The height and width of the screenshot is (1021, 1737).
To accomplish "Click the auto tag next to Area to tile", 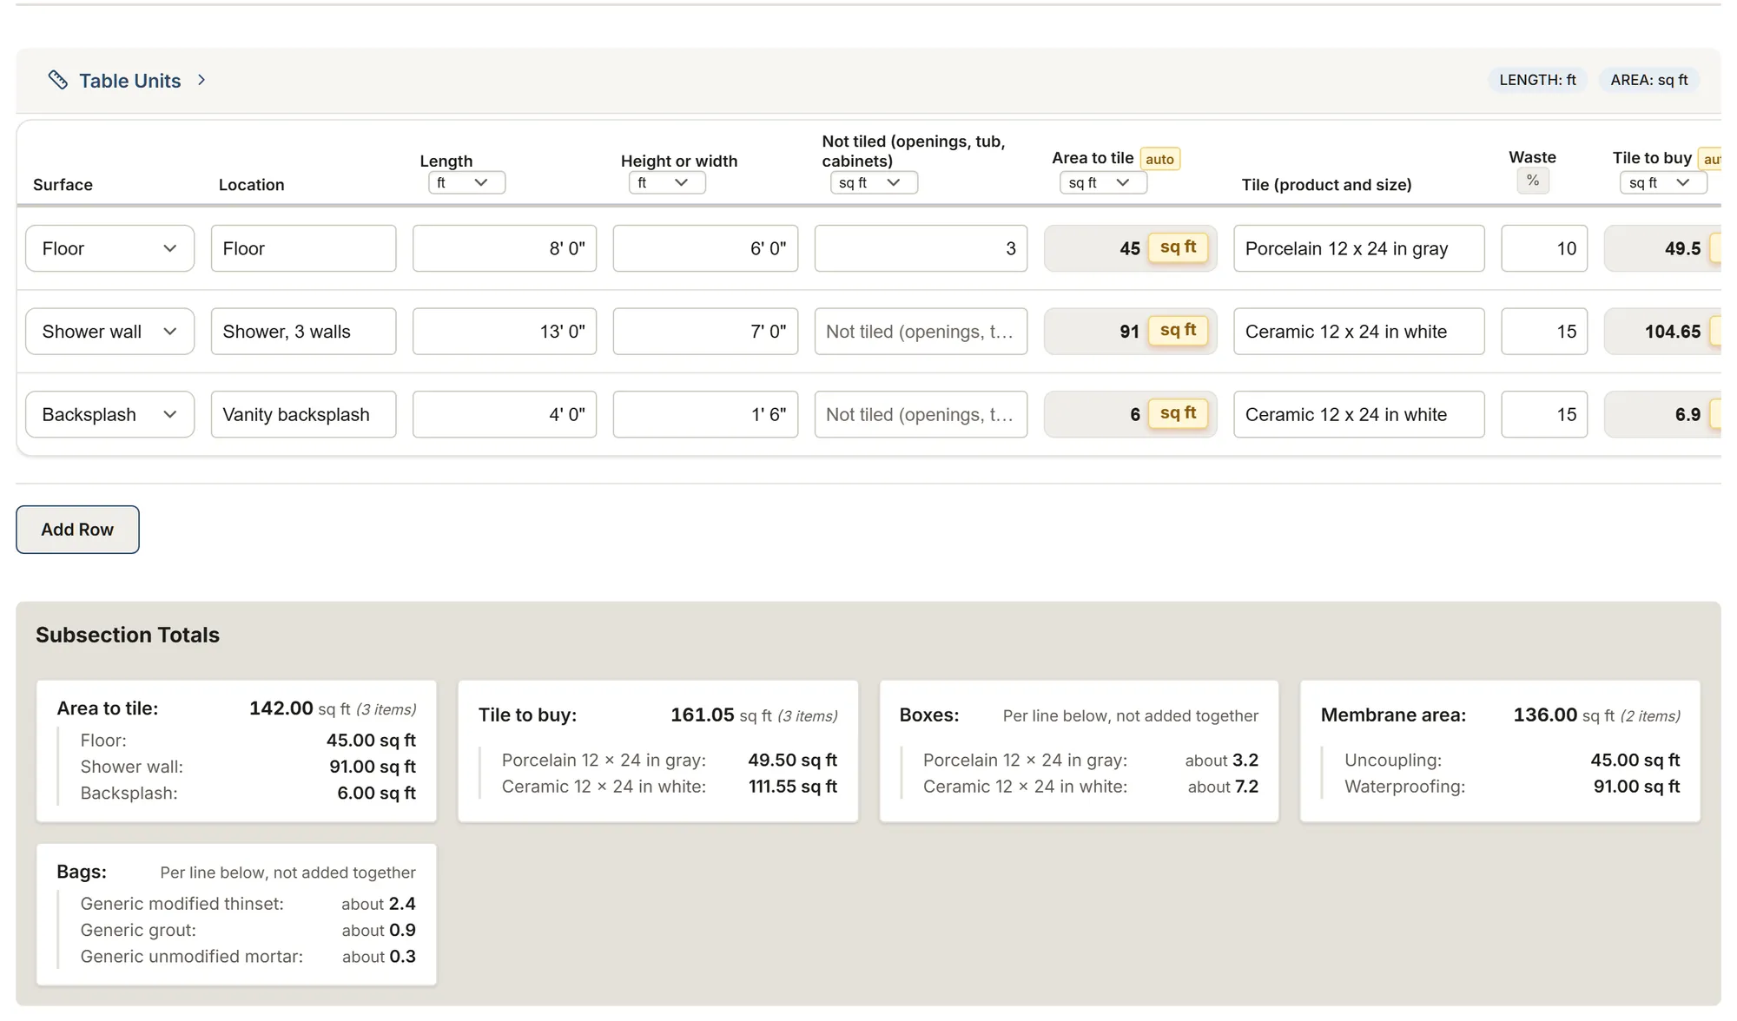I will click(1159, 159).
